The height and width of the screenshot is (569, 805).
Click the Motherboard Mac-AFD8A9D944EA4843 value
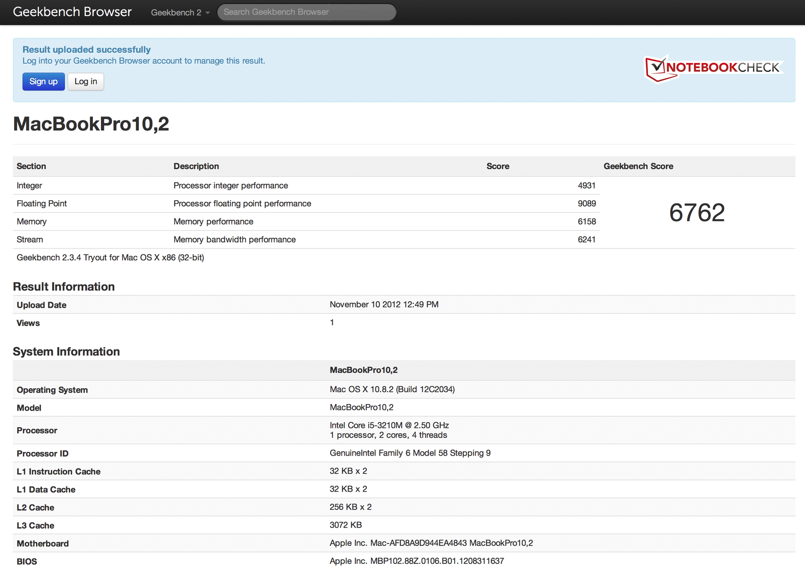(x=431, y=543)
